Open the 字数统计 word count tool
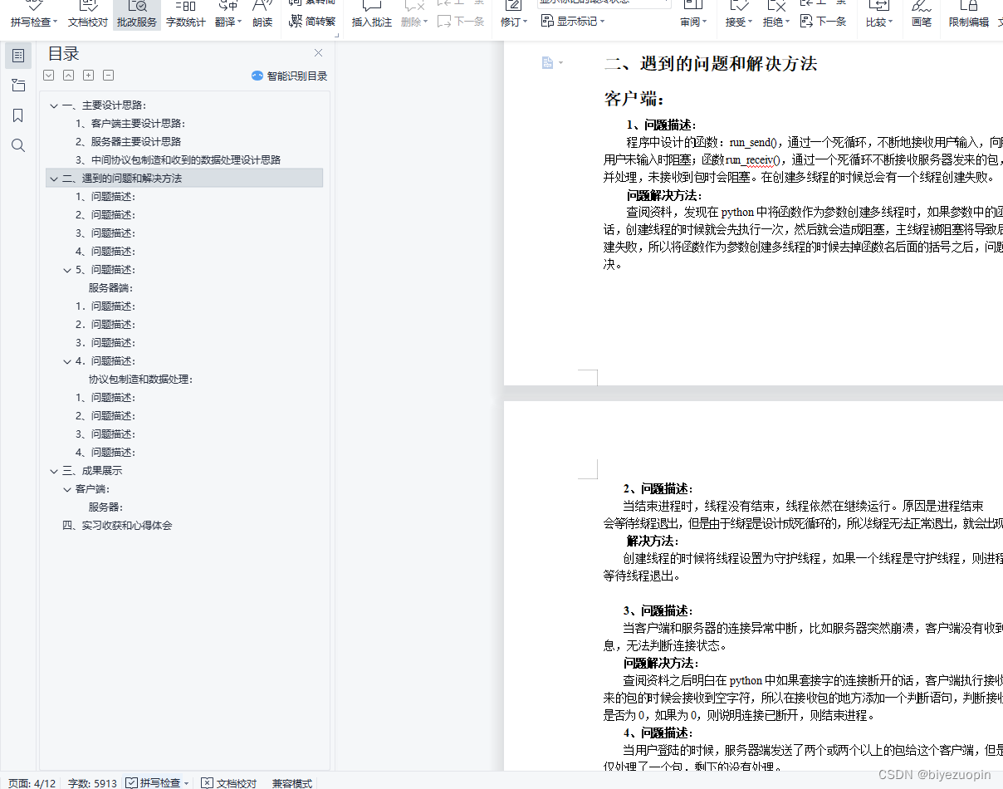The image size is (1003, 789). (x=186, y=15)
